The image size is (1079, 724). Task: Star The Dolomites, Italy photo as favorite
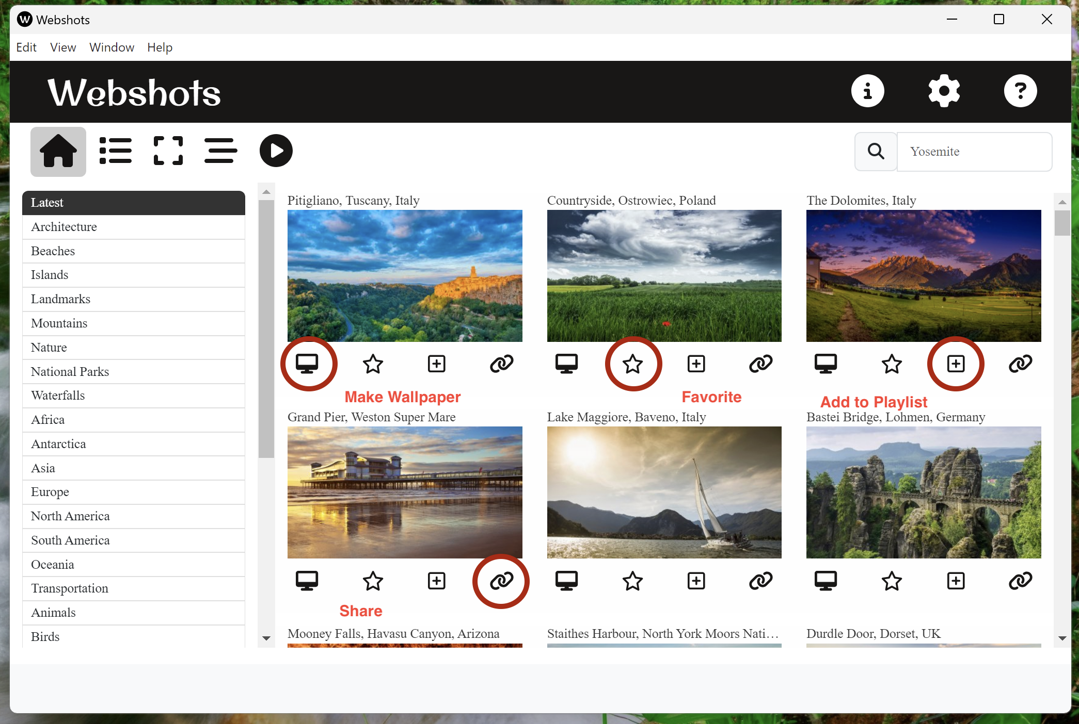click(x=892, y=364)
